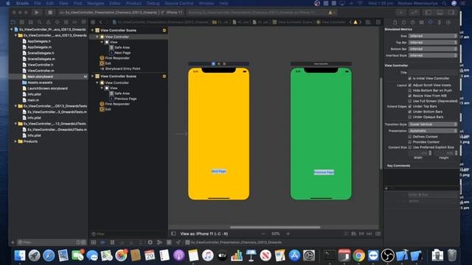The height and width of the screenshot is (265, 472).
Task: Open the Identity inspector icon
Action: click(x=421, y=22)
